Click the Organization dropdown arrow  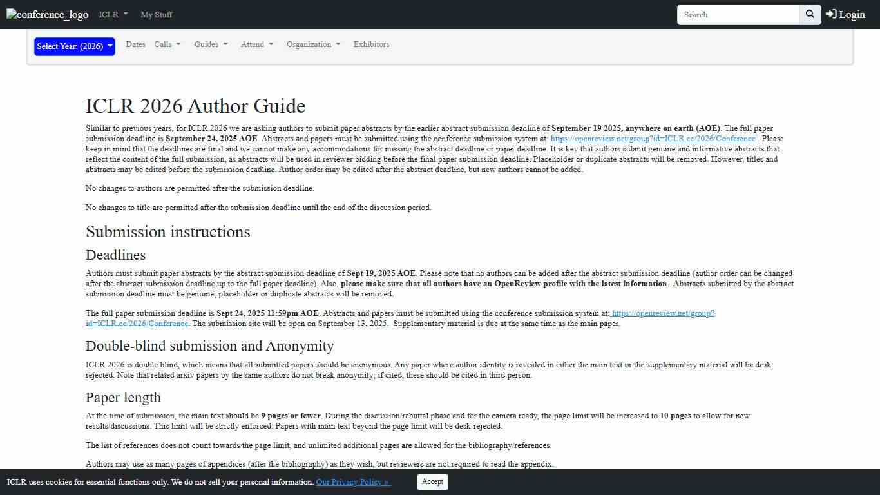click(338, 44)
